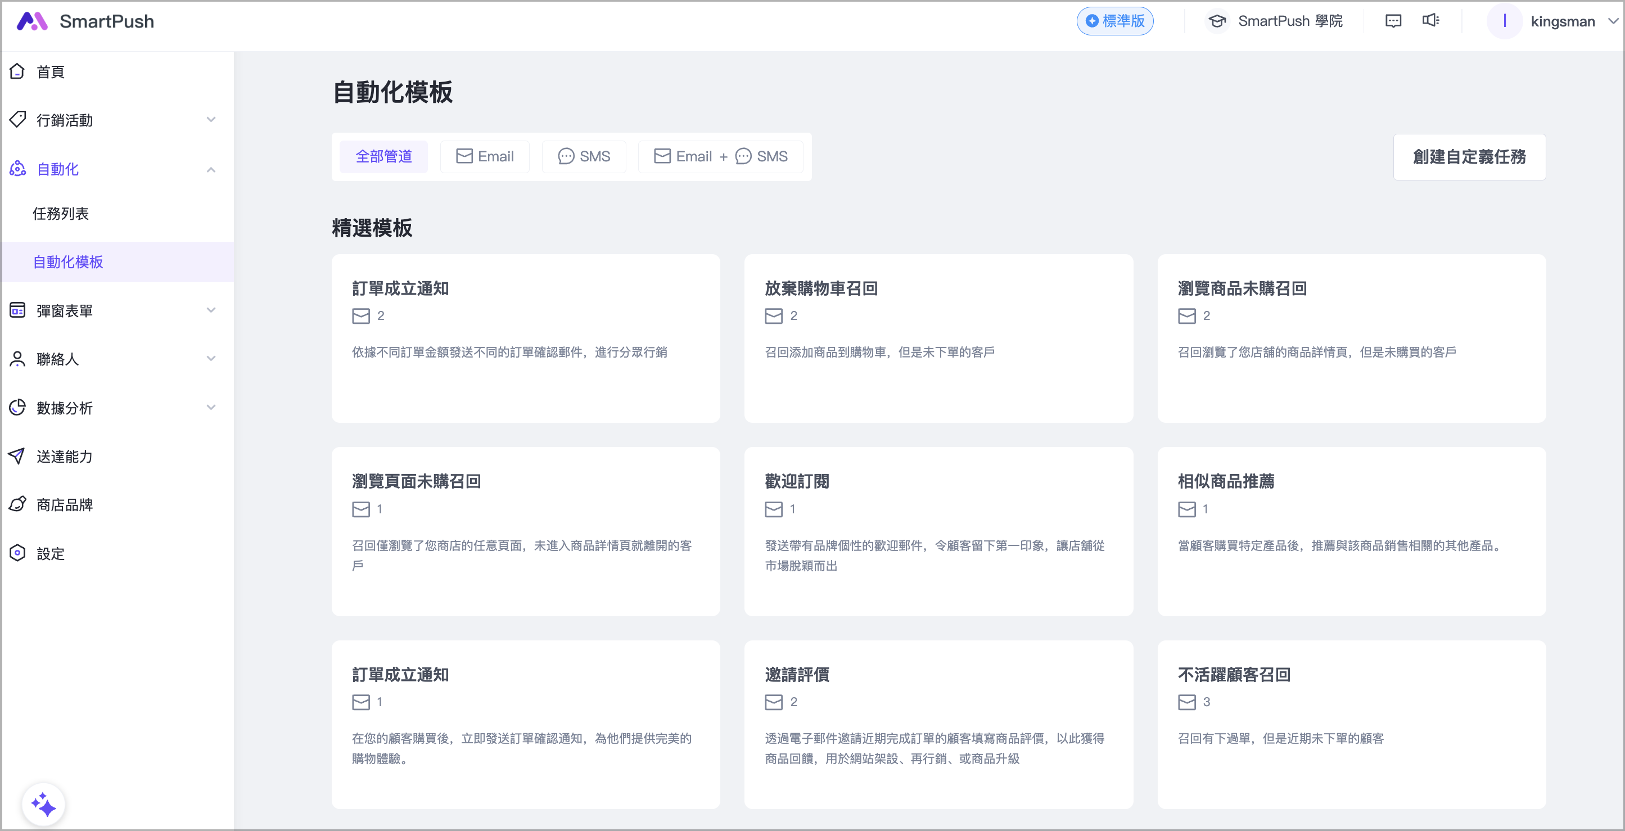Screen dimensions: 1625x831
Task: Open the message chat icon in header
Action: [1393, 21]
